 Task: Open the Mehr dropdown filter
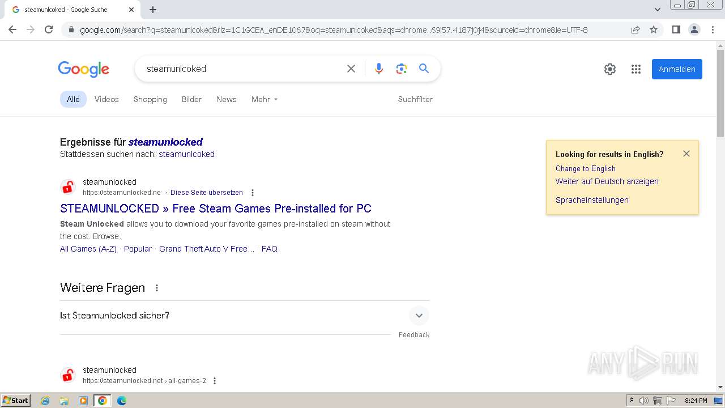coord(265,99)
